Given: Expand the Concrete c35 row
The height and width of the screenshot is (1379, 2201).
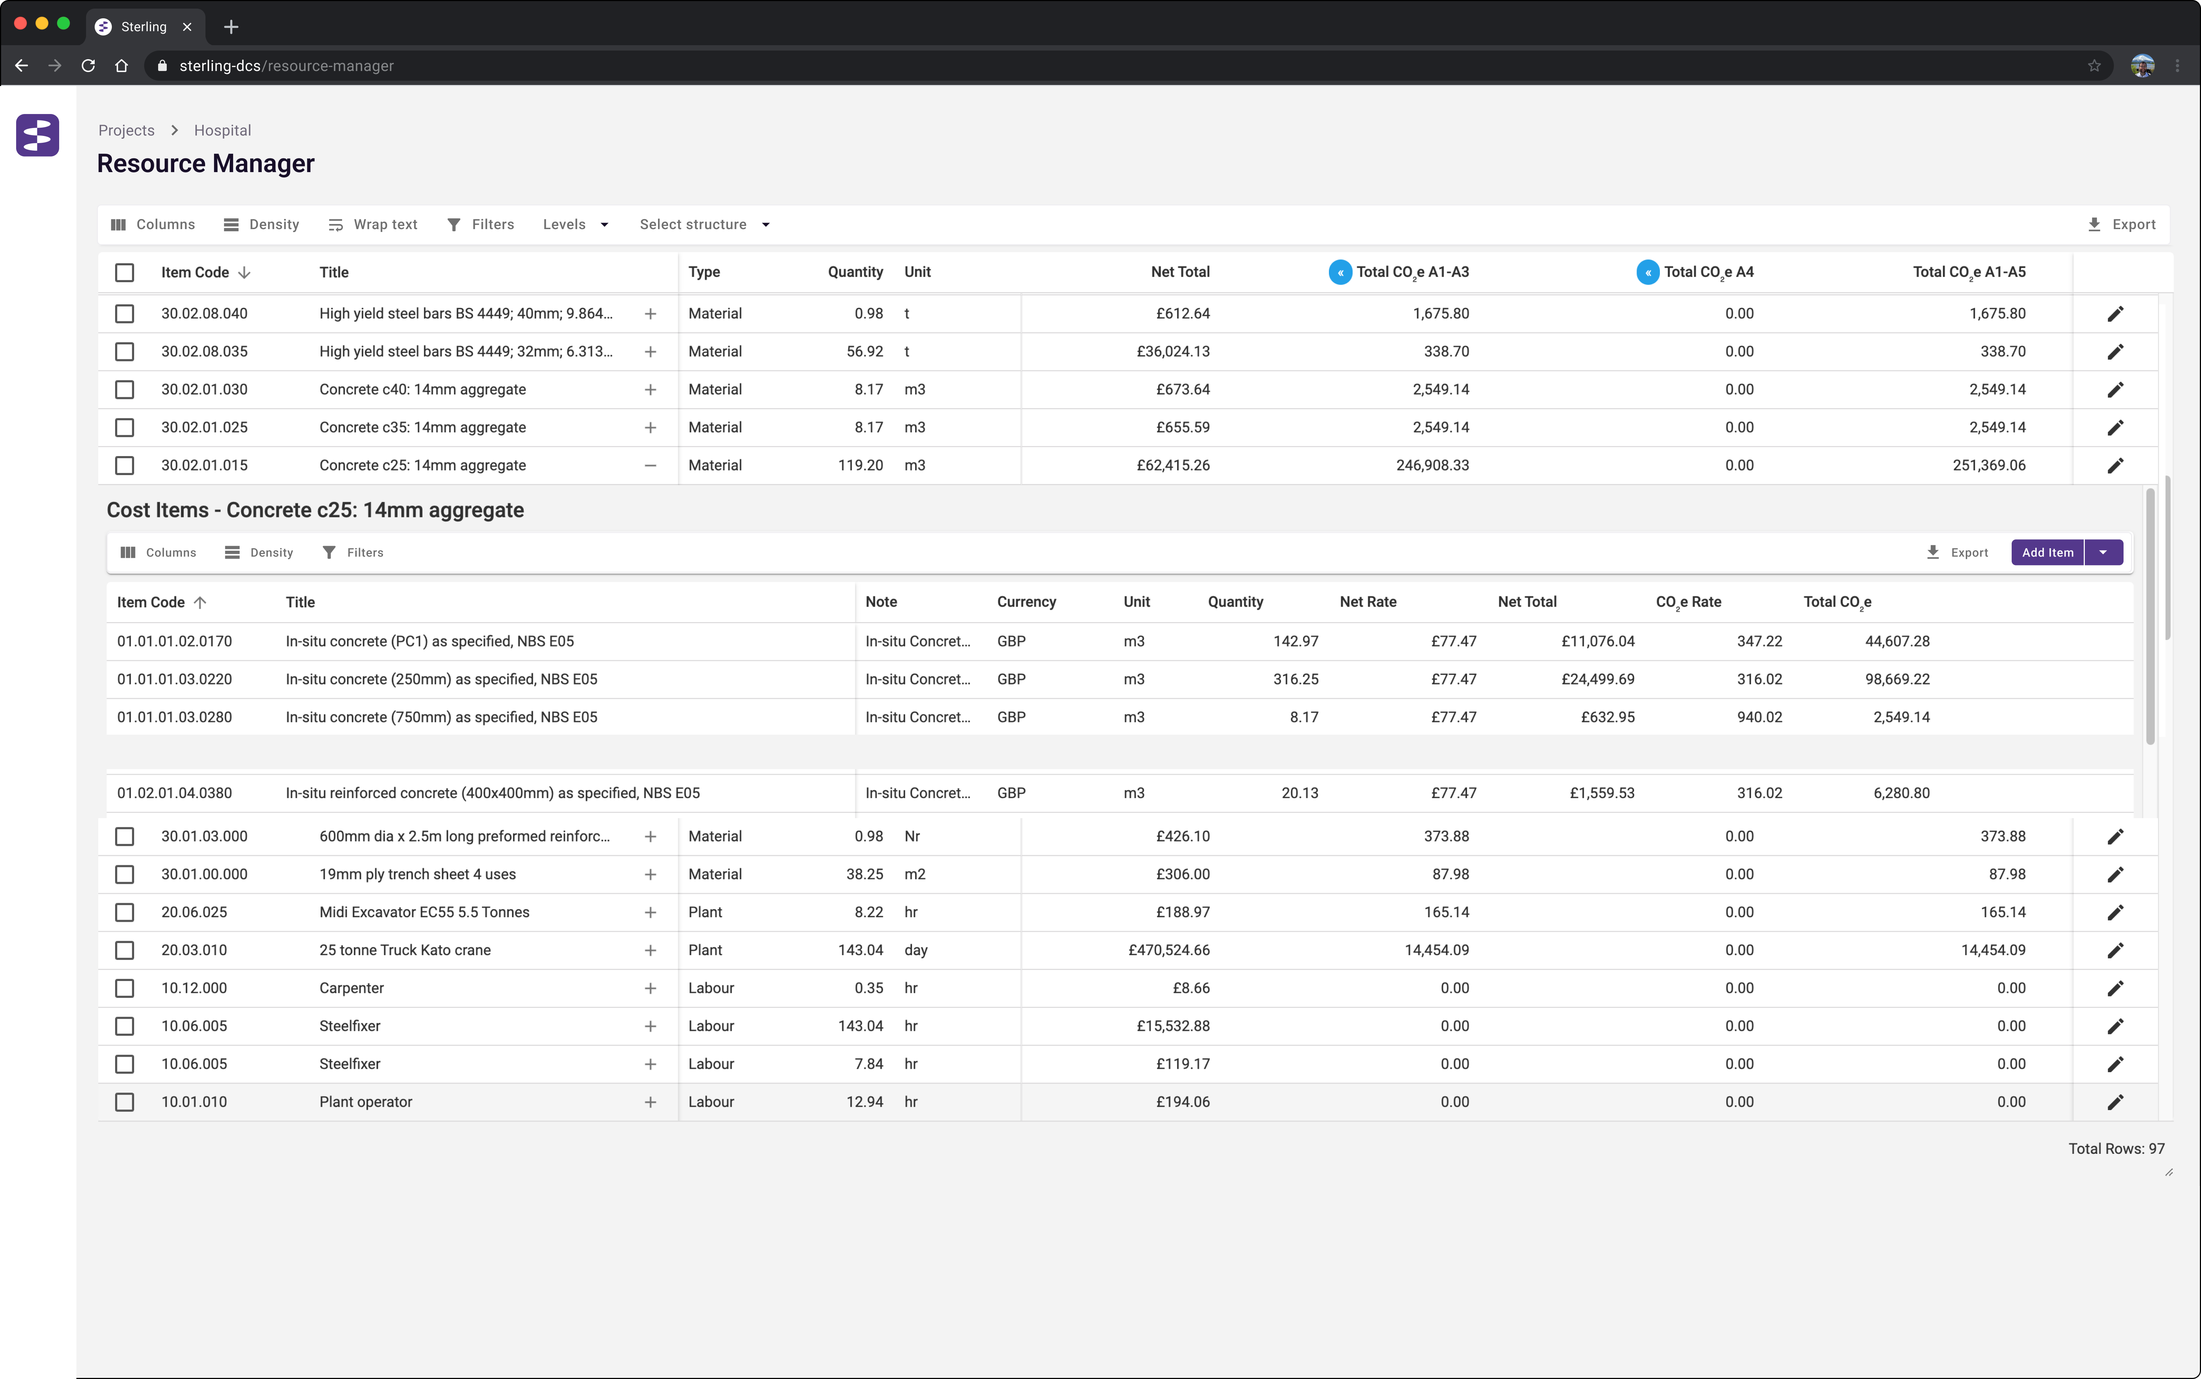Looking at the screenshot, I should point(650,428).
